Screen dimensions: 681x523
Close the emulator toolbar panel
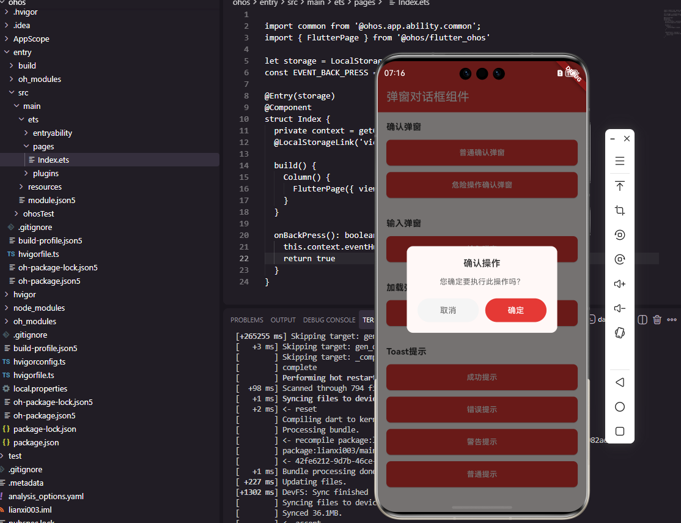tap(627, 139)
